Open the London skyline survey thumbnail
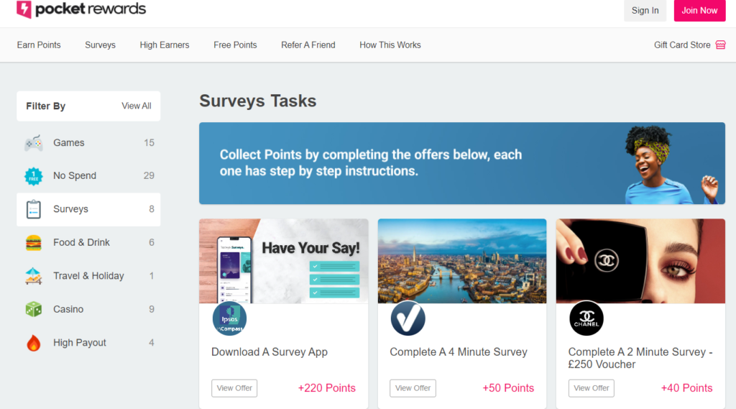The width and height of the screenshot is (736, 409). pos(461,261)
